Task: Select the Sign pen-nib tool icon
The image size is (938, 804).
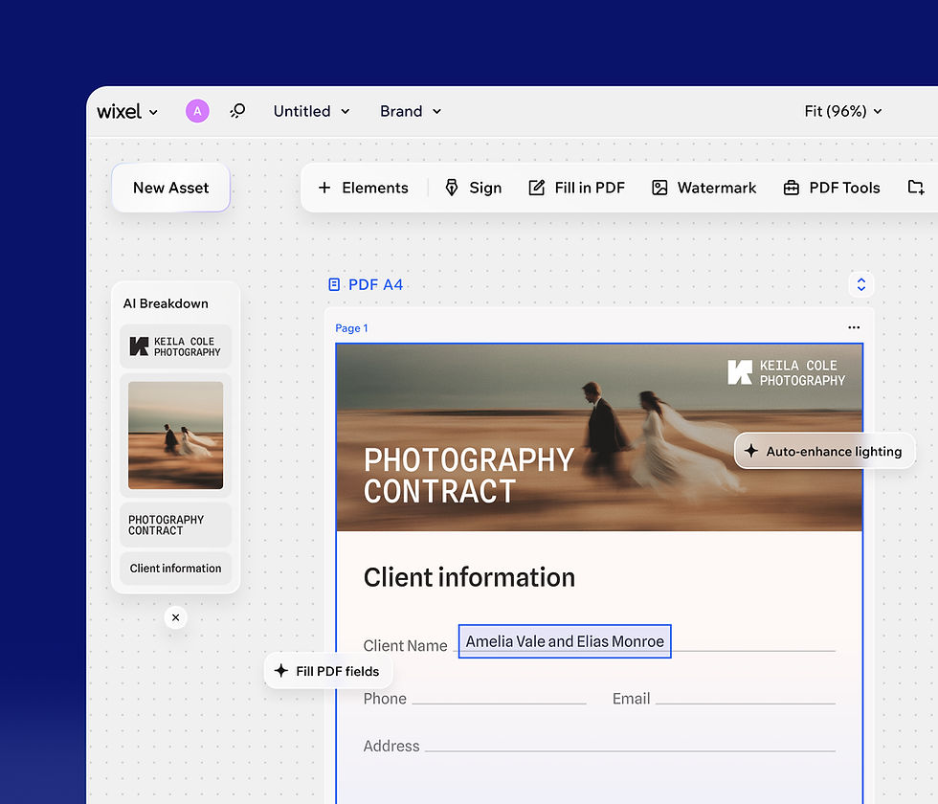Action: point(452,188)
